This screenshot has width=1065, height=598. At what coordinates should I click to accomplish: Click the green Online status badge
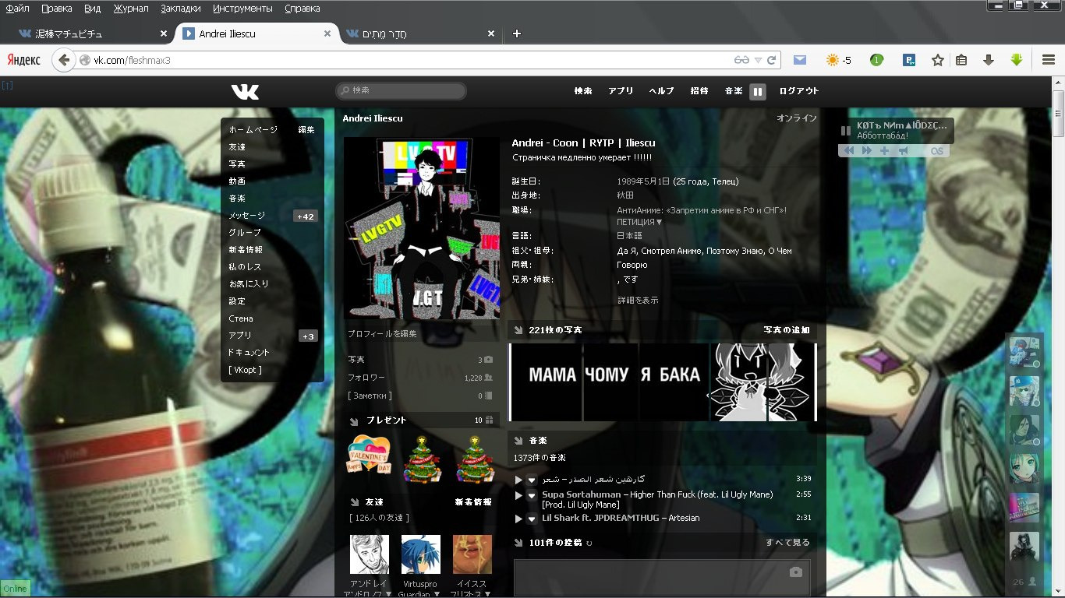pos(15,589)
